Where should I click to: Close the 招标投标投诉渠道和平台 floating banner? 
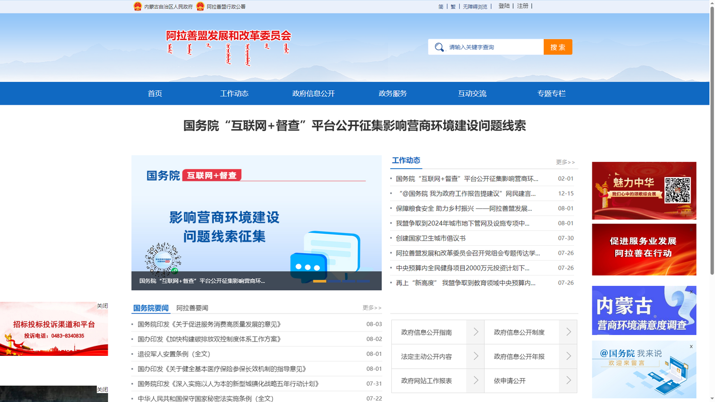coord(102,306)
